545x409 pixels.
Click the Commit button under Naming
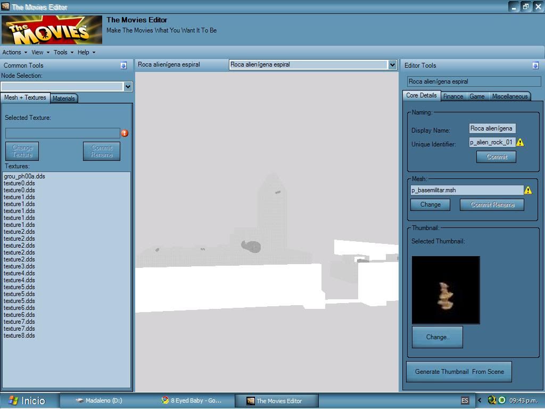[497, 157]
